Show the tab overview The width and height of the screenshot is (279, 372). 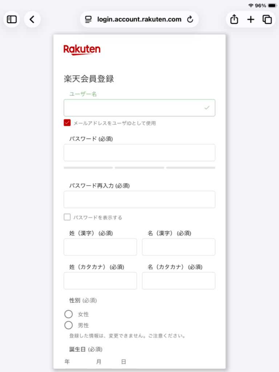click(267, 20)
